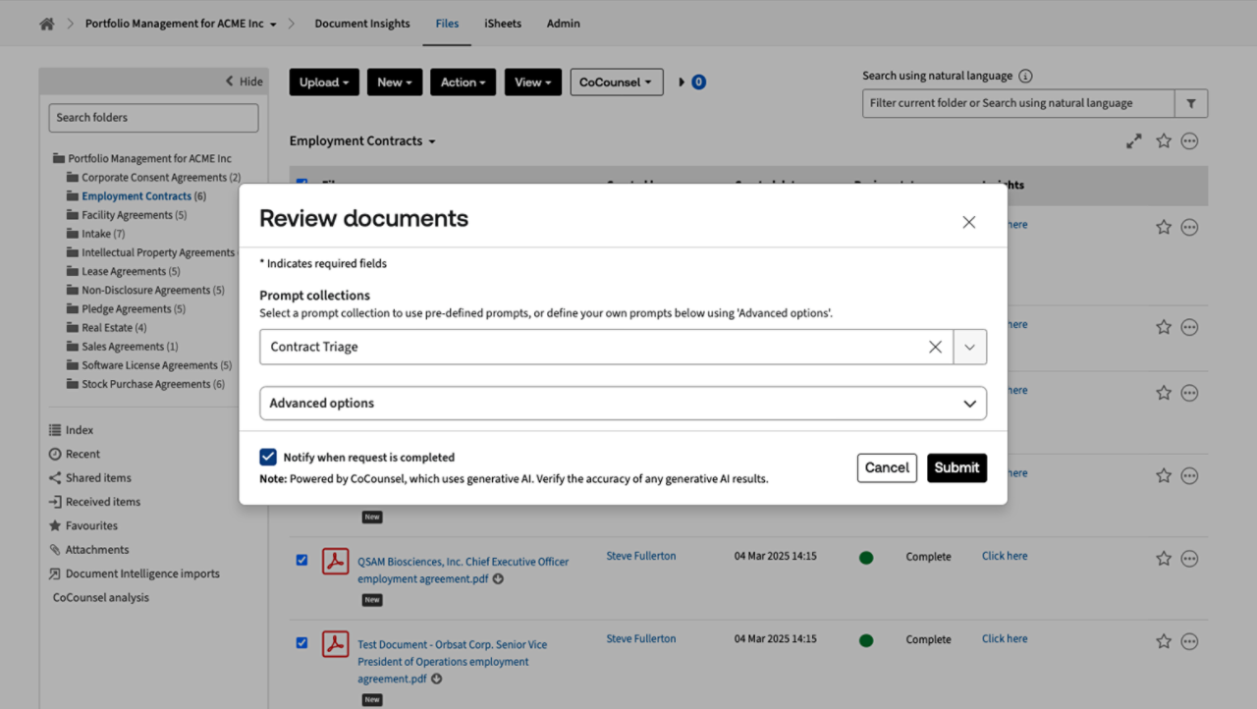The height and width of the screenshot is (709, 1257).
Task: Submit the review documents request
Action: click(956, 467)
